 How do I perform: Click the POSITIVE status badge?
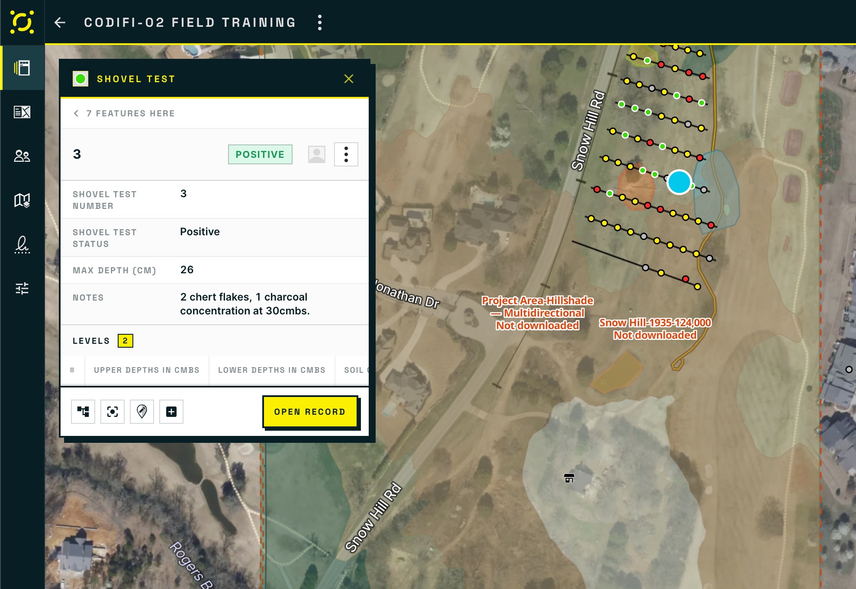coord(260,154)
